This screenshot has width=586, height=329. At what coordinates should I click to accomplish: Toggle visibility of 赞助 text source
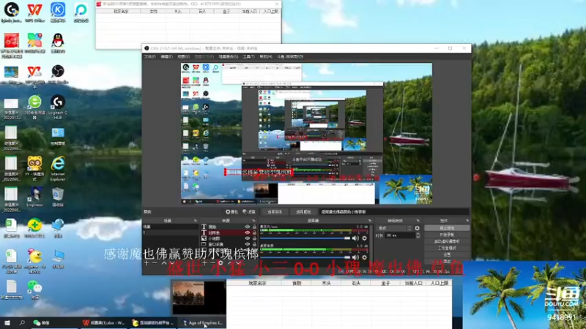click(x=247, y=227)
